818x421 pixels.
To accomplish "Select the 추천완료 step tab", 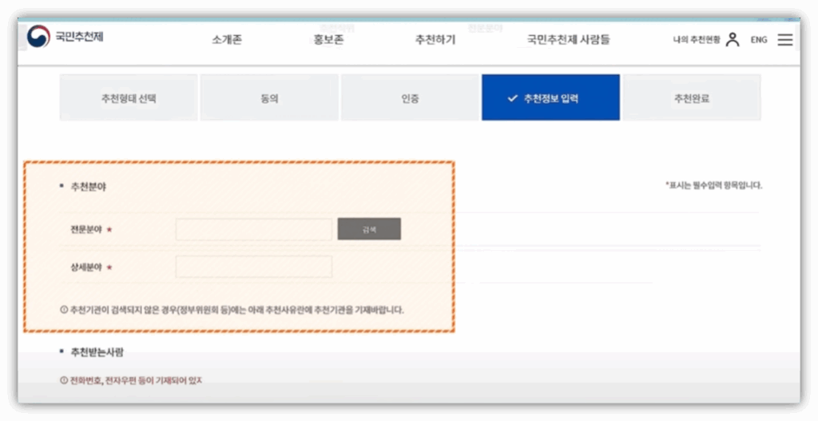I will point(692,97).
